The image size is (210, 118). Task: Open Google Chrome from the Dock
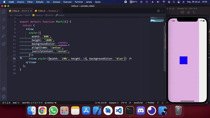click(42, 111)
